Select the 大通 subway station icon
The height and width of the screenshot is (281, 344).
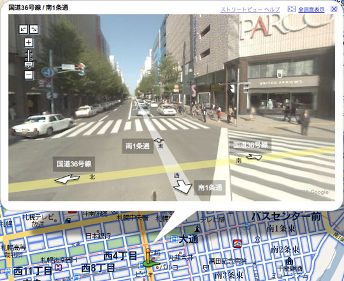pos(174,239)
